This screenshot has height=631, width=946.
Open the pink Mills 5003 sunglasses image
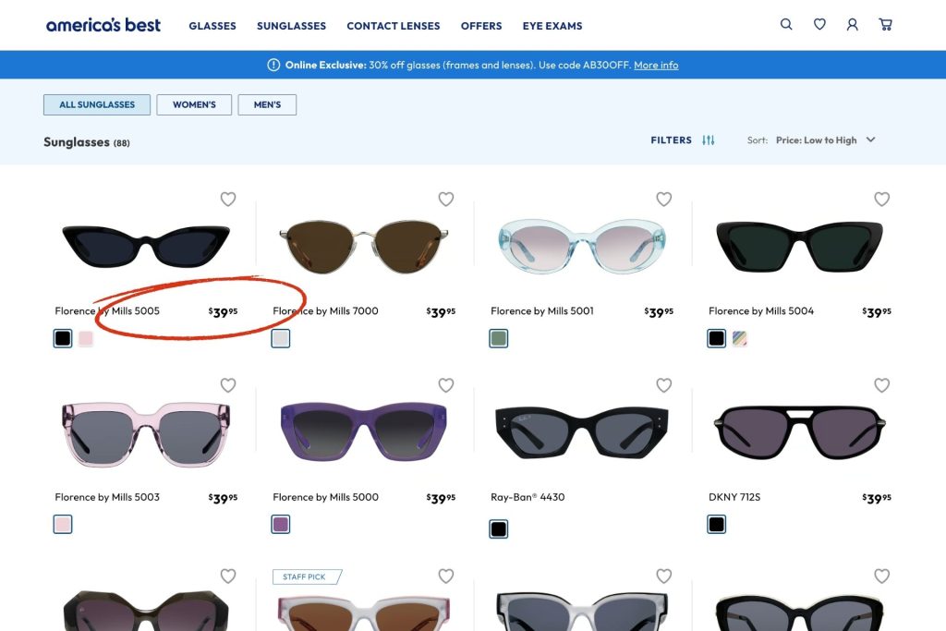(x=146, y=434)
